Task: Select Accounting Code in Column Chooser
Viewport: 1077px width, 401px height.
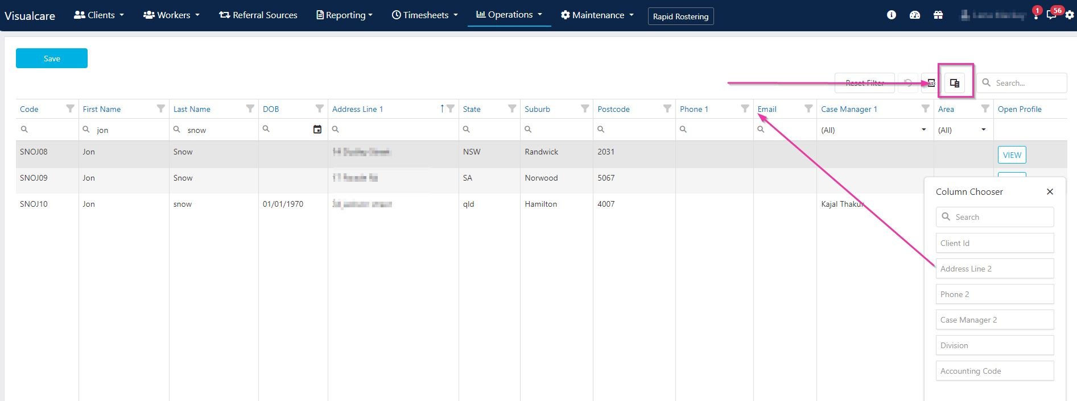Action: tap(995, 371)
